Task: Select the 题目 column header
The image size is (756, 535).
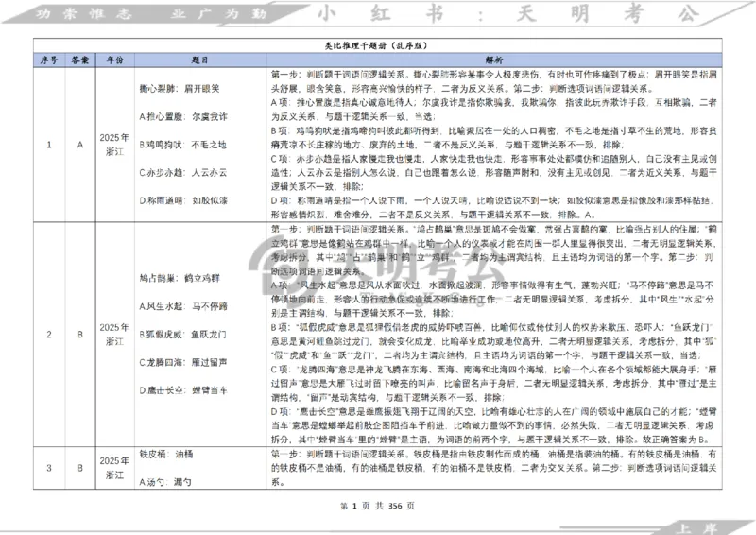Action: point(199,60)
